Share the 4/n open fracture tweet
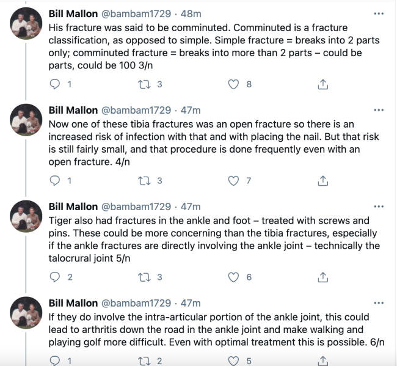397x366 pixels. pos(324,180)
